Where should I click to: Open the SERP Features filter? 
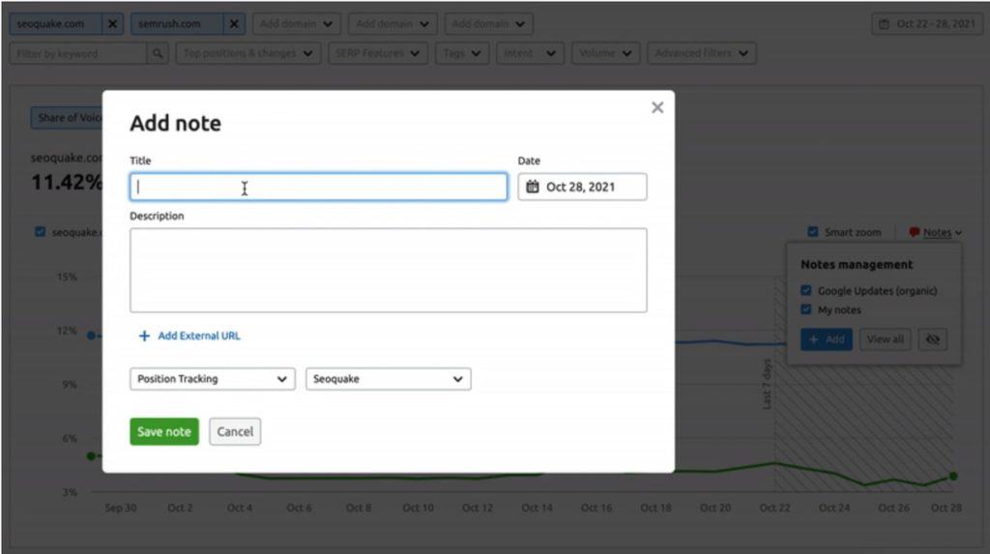point(378,54)
